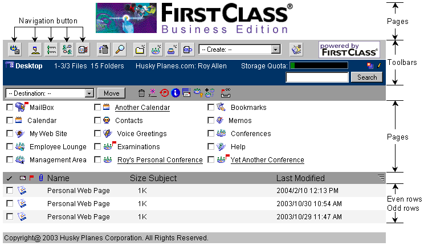
Task: Open Roy's Personal Conference link
Action: 160,160
